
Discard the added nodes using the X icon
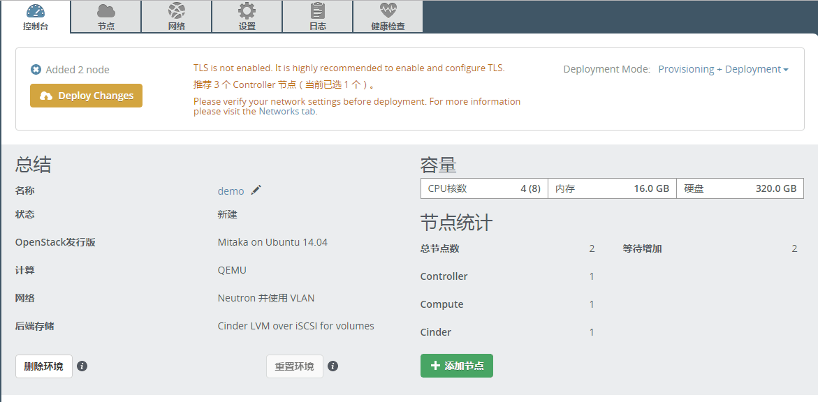coord(36,70)
